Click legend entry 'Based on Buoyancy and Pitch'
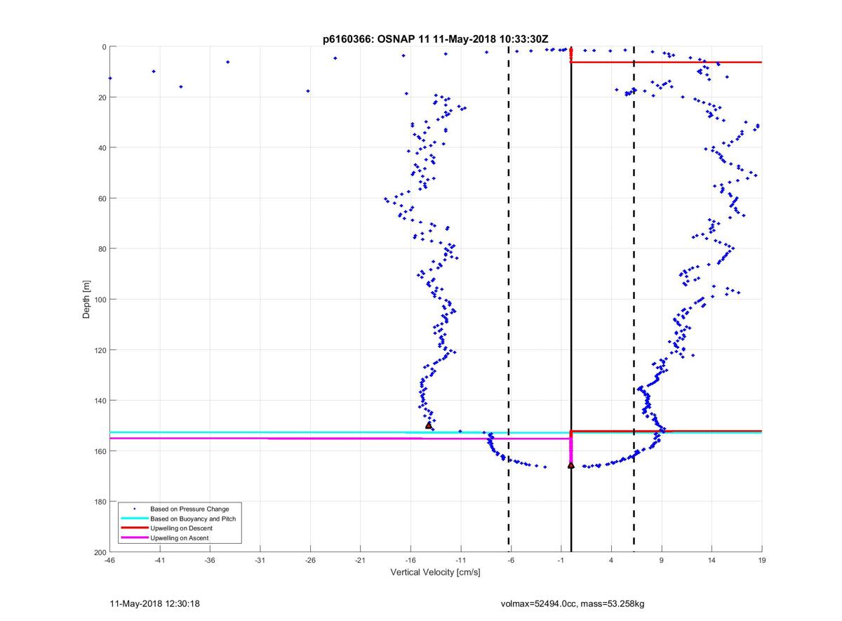The height and width of the screenshot is (621, 842). point(193,519)
